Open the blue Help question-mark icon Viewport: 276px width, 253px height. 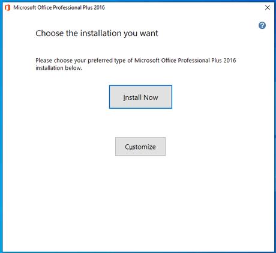(x=262, y=25)
